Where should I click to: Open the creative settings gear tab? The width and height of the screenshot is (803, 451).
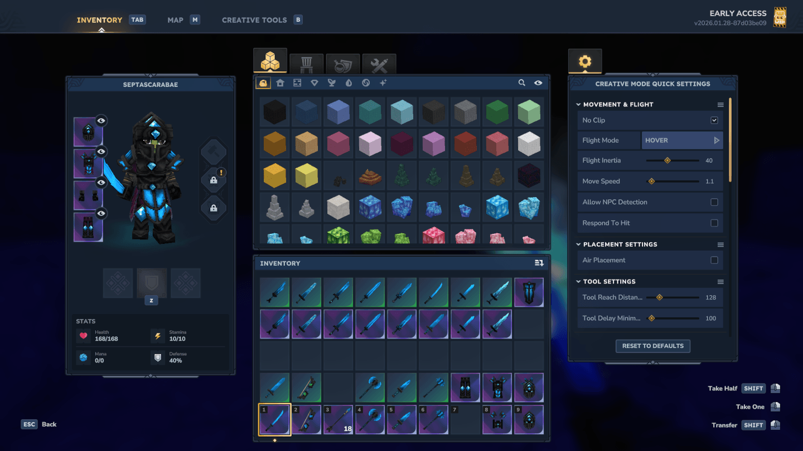coord(584,61)
